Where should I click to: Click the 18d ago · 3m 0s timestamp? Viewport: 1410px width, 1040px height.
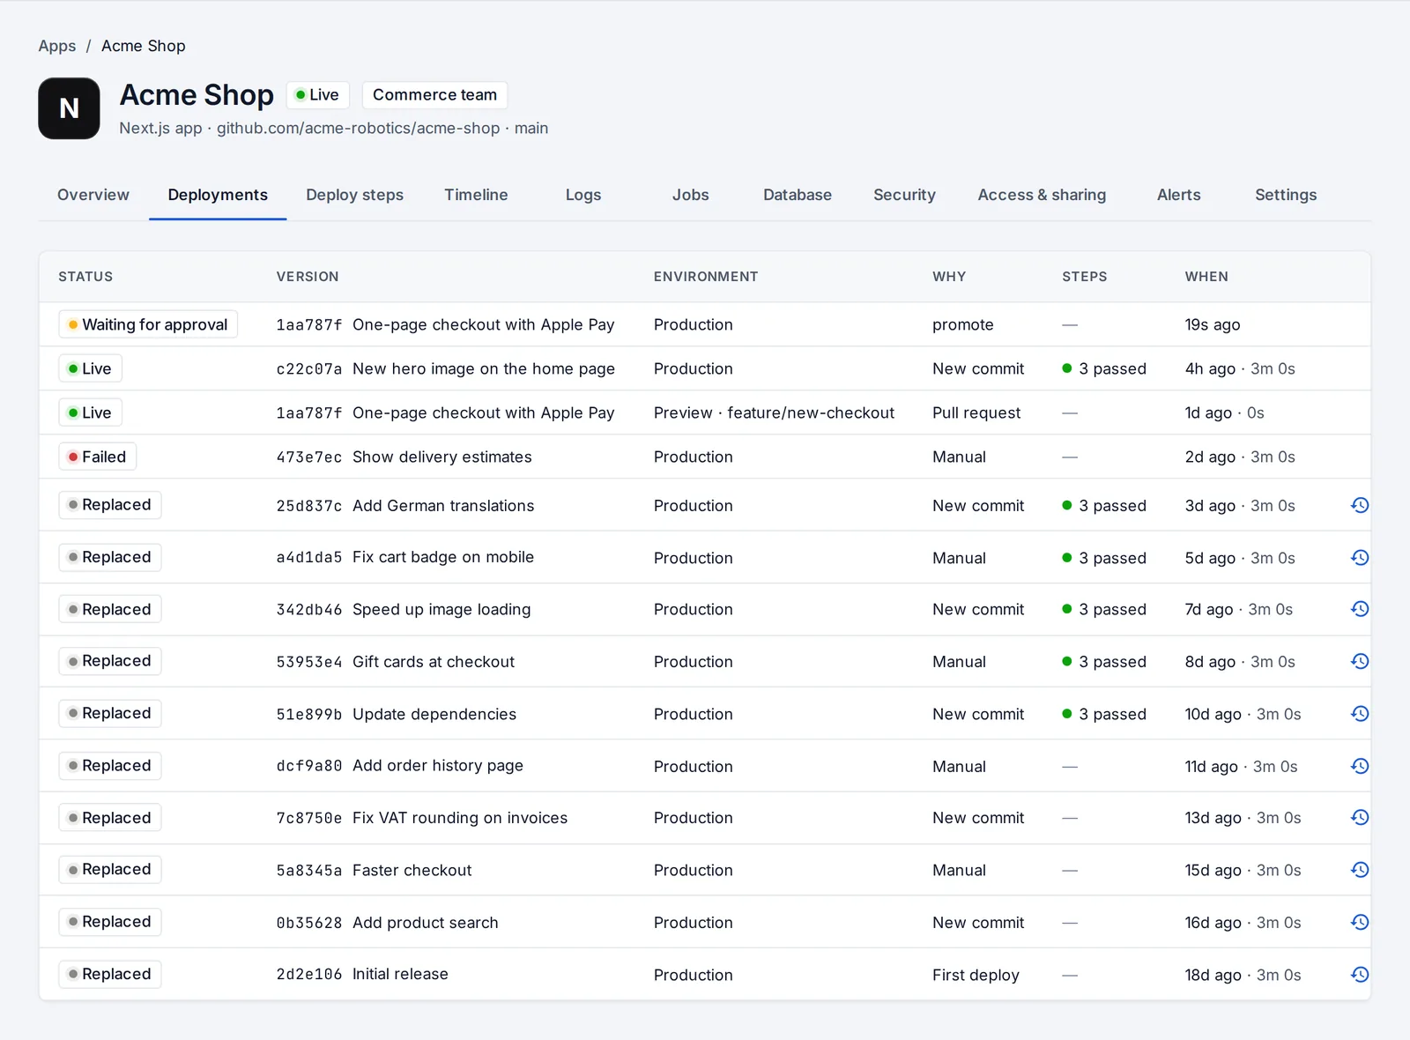click(1243, 975)
